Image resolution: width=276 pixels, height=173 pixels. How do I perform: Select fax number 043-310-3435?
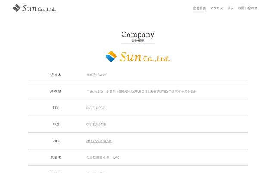pyautogui.click(x=96, y=125)
